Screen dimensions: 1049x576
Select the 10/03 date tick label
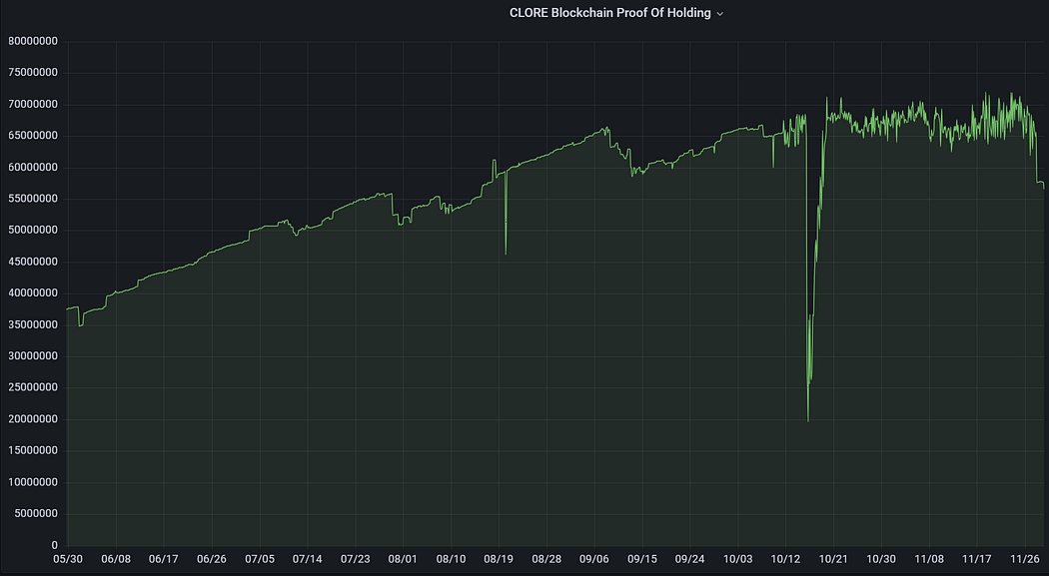[x=738, y=559]
